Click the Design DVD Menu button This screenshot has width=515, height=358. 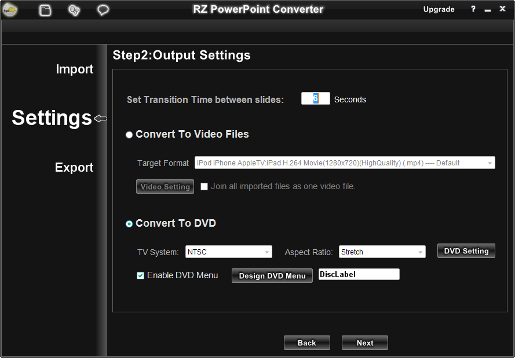click(x=272, y=276)
